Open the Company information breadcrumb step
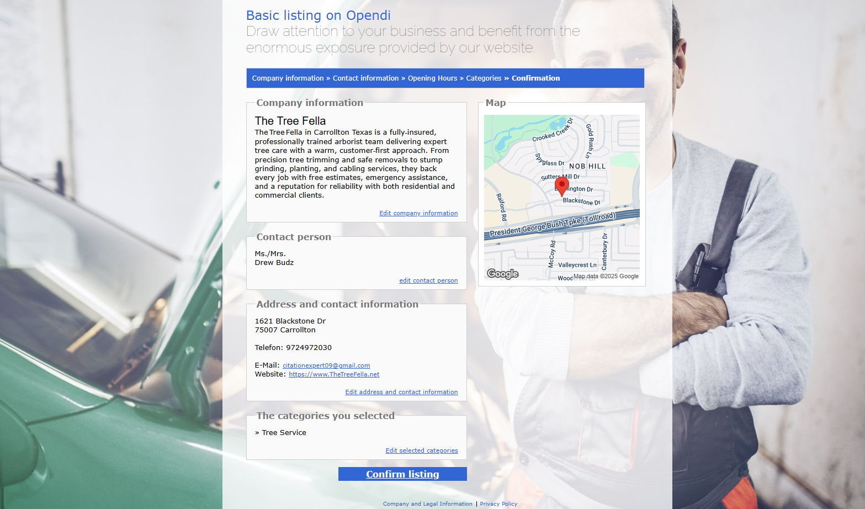865x509 pixels. click(x=288, y=78)
